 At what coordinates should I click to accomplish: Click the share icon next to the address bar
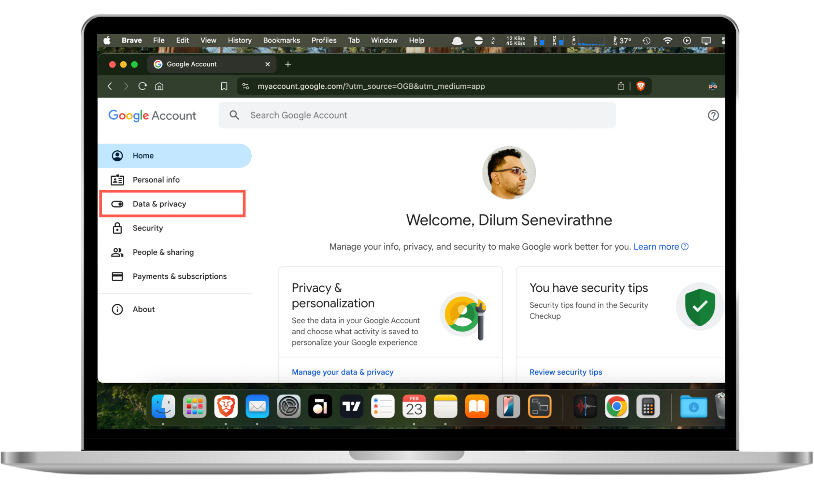(621, 86)
